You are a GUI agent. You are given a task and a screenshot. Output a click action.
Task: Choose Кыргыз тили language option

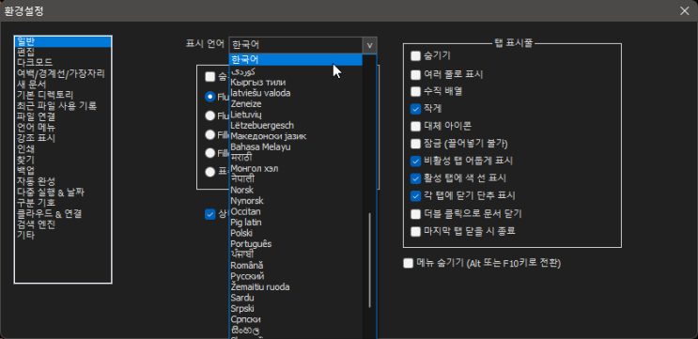[296, 83]
